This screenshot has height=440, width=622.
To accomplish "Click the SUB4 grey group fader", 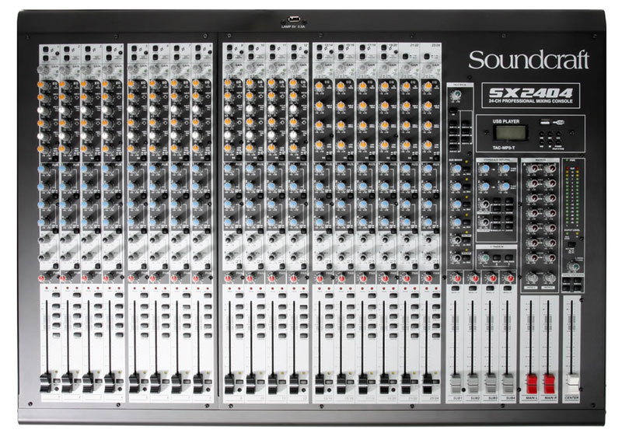I will (x=508, y=383).
